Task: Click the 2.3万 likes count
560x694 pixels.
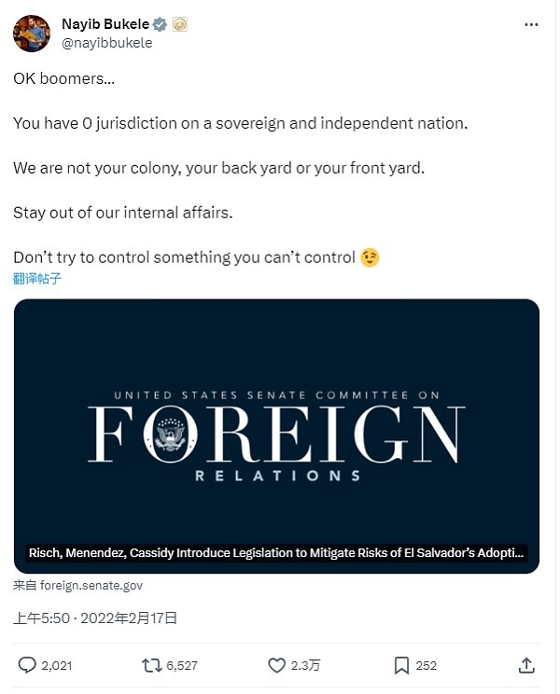Action: point(307,665)
